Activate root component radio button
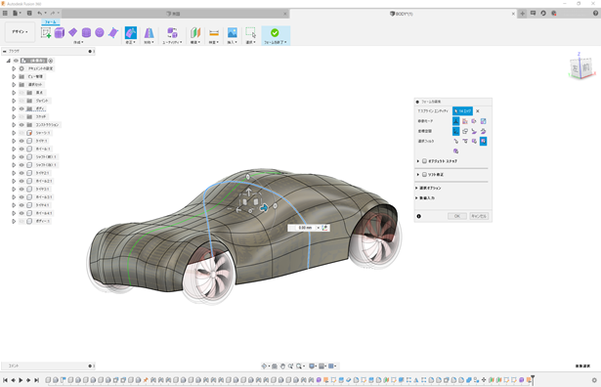601x387 pixels. click(51, 61)
